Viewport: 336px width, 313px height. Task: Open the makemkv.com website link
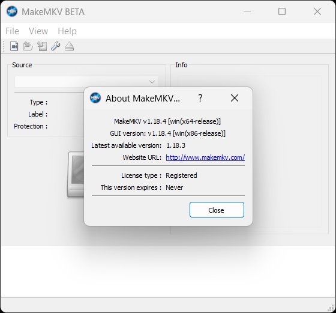click(205, 157)
